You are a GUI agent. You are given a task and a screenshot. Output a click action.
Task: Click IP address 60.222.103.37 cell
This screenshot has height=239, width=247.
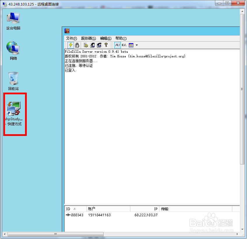click(146, 215)
